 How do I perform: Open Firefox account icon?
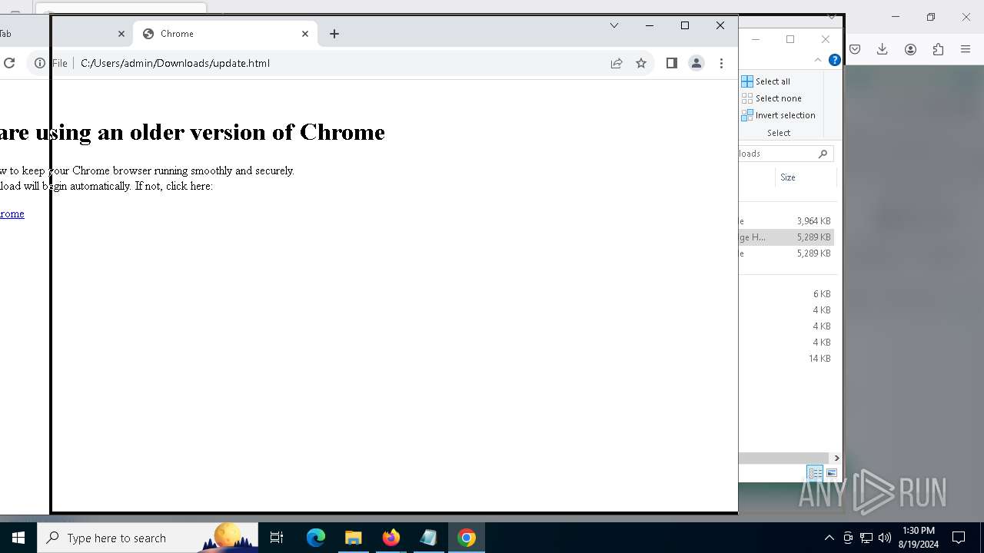[910, 49]
